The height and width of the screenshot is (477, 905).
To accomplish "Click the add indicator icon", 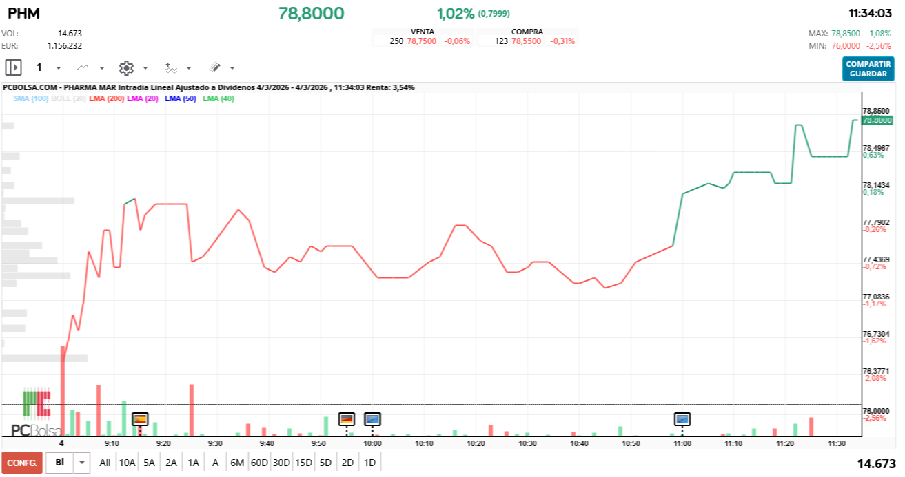I will click(171, 67).
